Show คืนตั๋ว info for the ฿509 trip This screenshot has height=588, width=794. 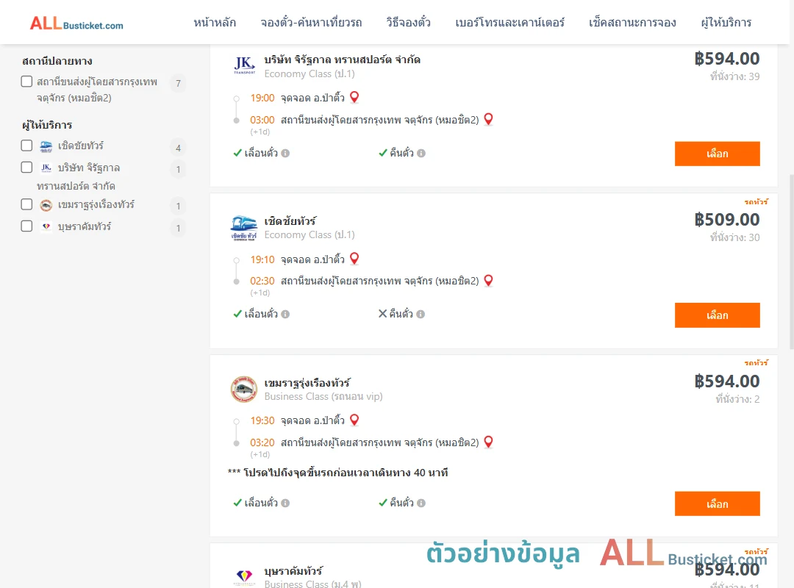point(421,315)
